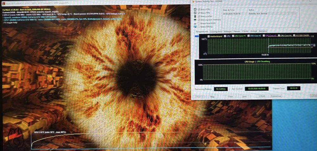This screenshot has height=151, width=317.
Task: Click the drive icon beside Stress local disks
Action: click(x=195, y=23)
